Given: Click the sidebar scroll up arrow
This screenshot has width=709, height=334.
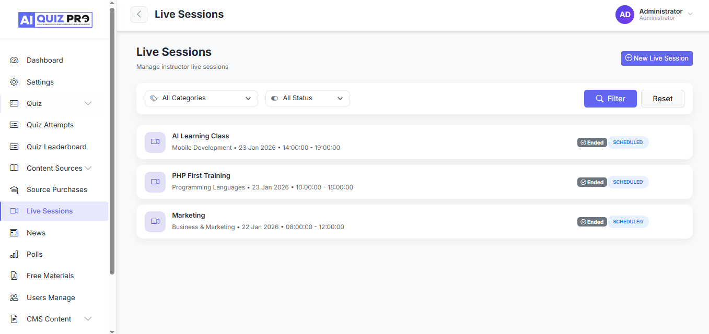Looking at the screenshot, I should click(x=112, y=3).
